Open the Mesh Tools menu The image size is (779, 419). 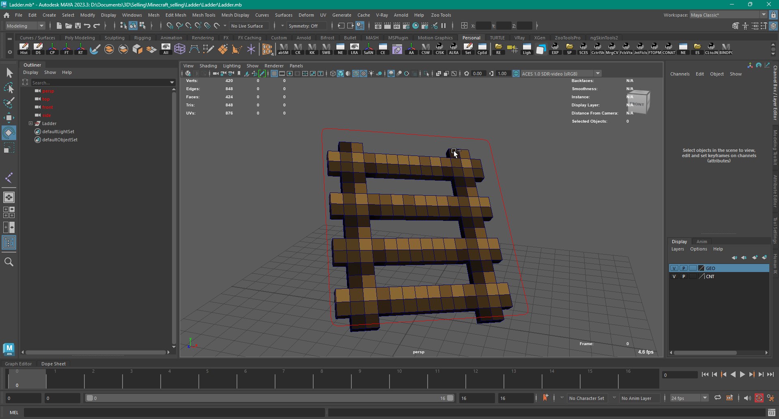click(x=204, y=15)
